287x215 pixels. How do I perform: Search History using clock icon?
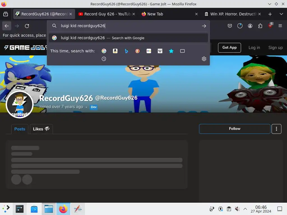(104, 59)
